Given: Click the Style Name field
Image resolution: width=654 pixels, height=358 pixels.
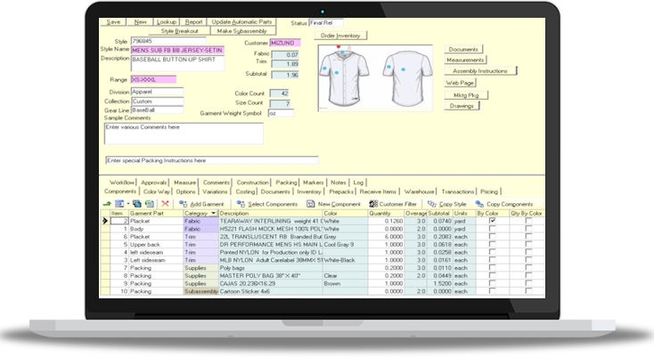Looking at the screenshot, I should [177, 50].
